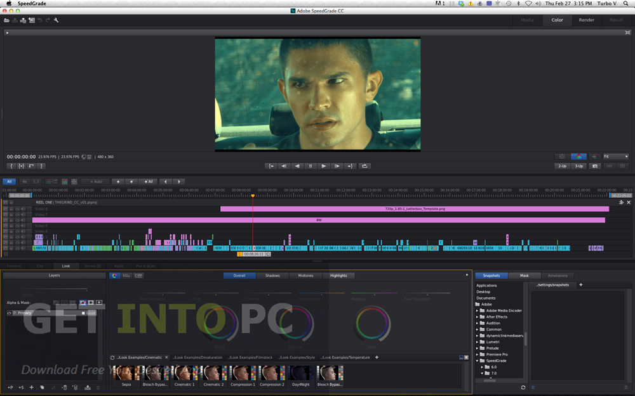635x396 pixels.
Task: Click the 3-Up view button
Action: 578,166
